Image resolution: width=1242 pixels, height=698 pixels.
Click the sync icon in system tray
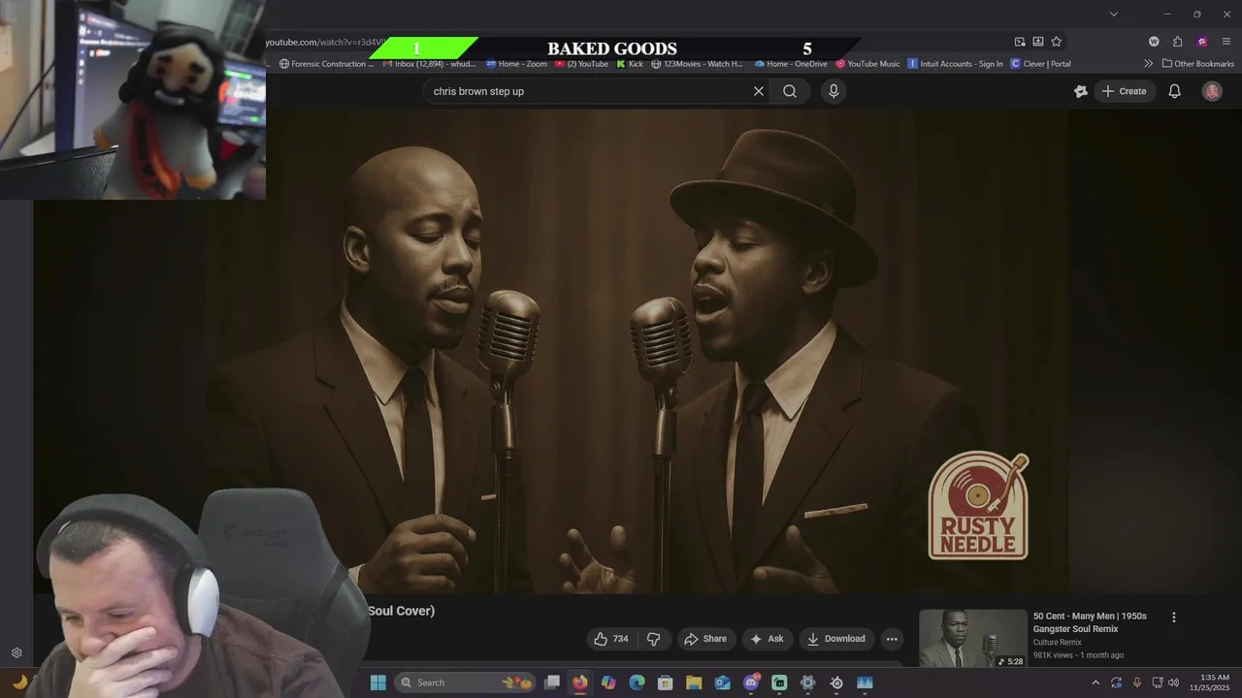(1117, 682)
